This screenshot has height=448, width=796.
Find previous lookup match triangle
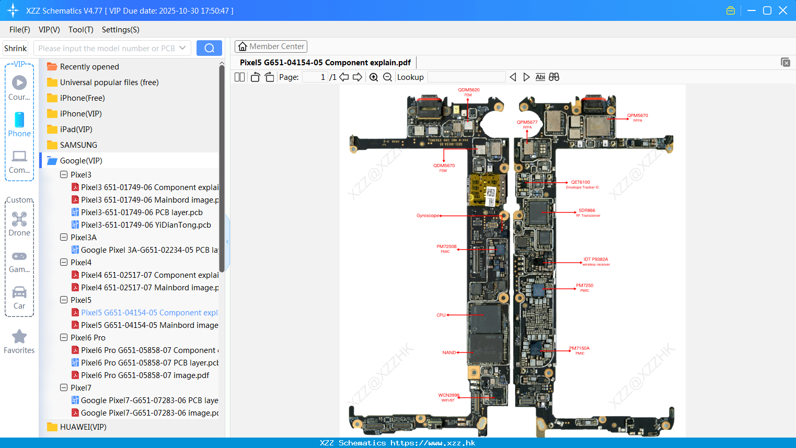pos(513,77)
